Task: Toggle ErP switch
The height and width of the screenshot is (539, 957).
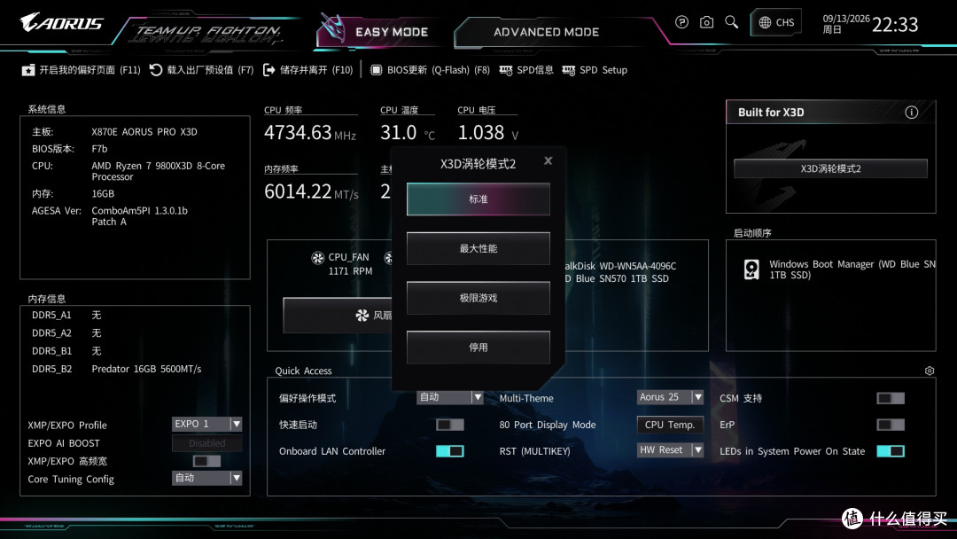Action: [x=891, y=425]
